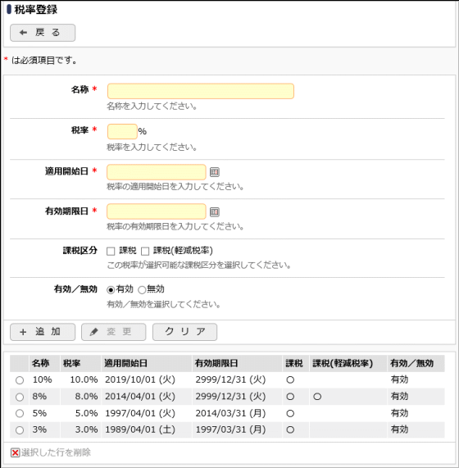
Task: Select the 8% row radio button
Action: pos(20,397)
